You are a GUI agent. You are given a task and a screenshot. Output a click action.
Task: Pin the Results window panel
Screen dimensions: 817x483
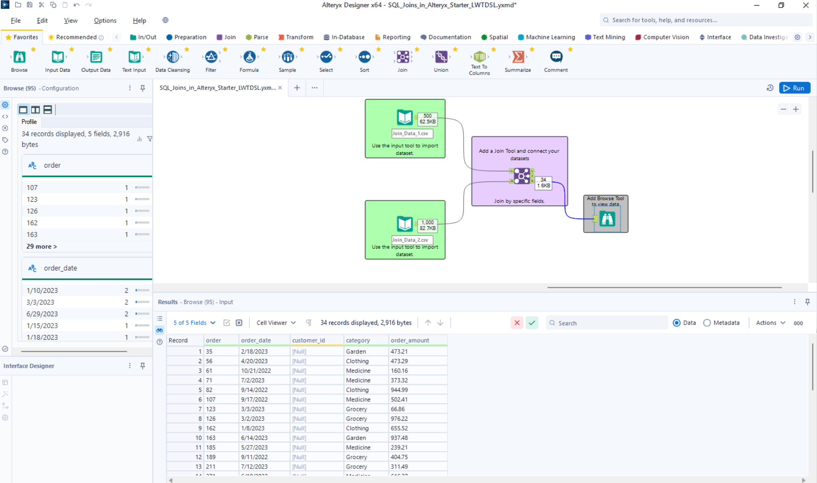(x=807, y=302)
